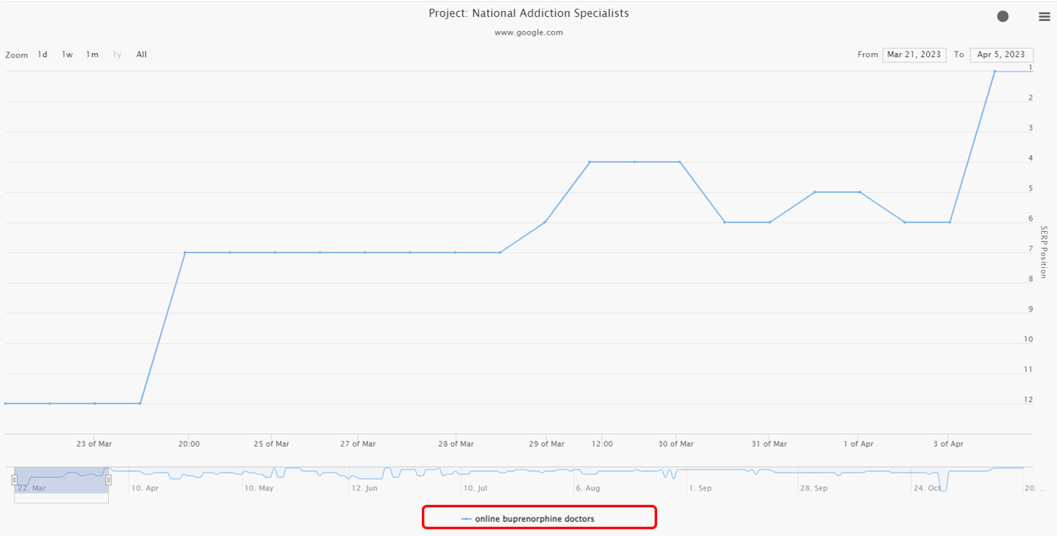The width and height of the screenshot is (1057, 536).
Task: Select the All zoom range
Action: [x=142, y=55]
